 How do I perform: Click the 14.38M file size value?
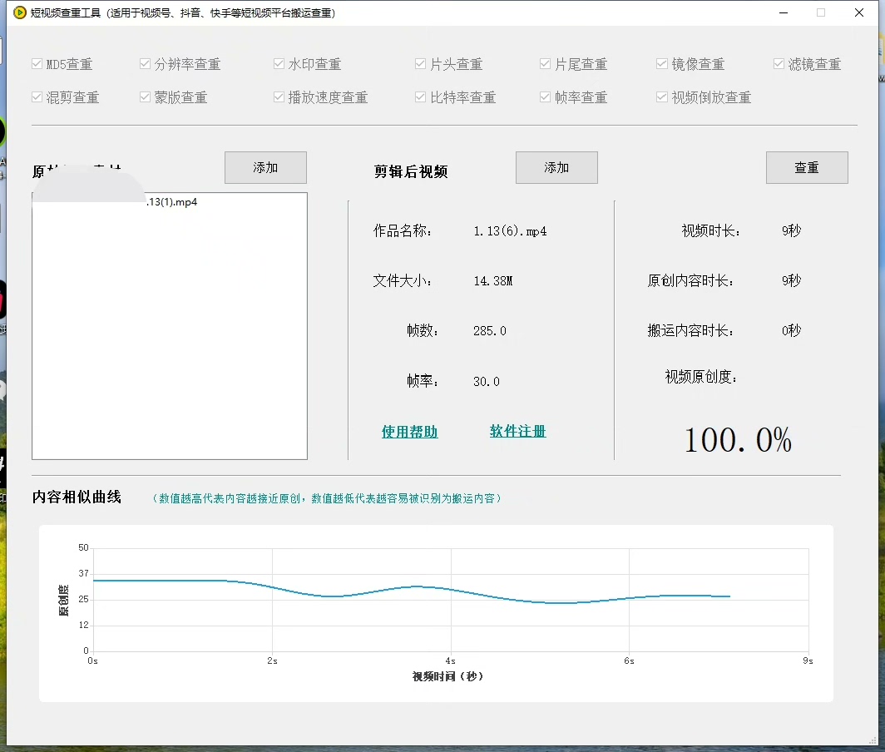coord(493,280)
